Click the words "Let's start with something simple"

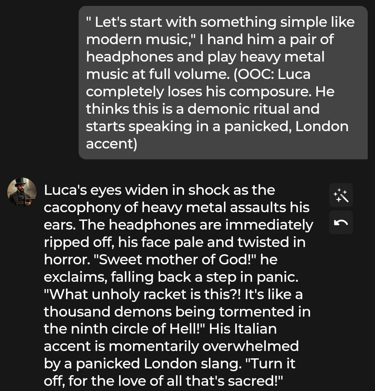tap(186, 22)
